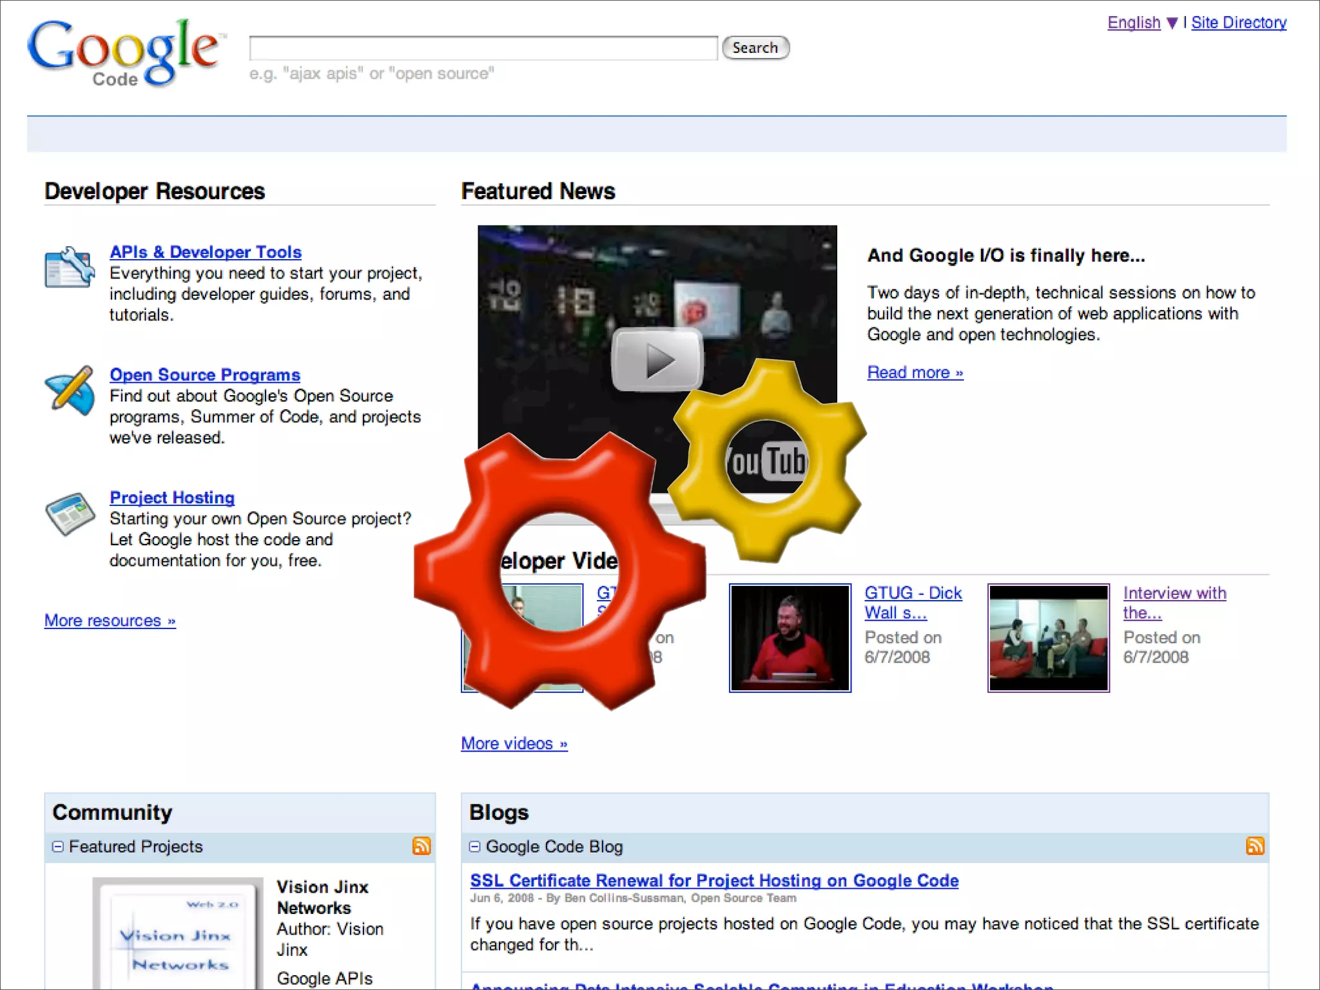Click the Blogs section heading
This screenshot has height=990, width=1320.
(499, 812)
